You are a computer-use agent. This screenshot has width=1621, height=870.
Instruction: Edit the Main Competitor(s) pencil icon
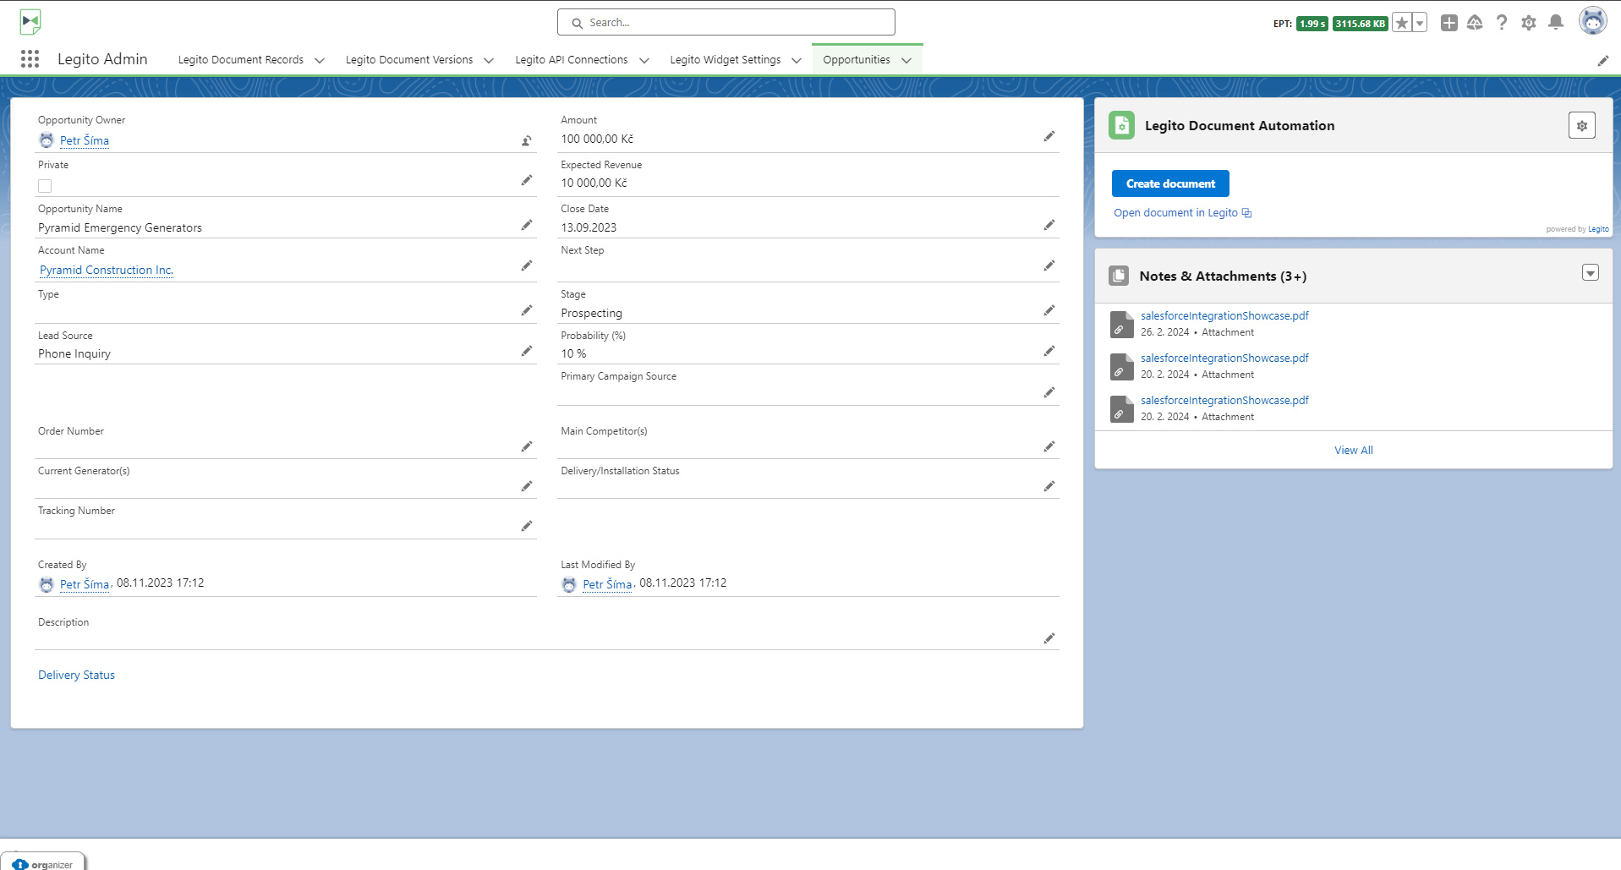tap(1049, 446)
